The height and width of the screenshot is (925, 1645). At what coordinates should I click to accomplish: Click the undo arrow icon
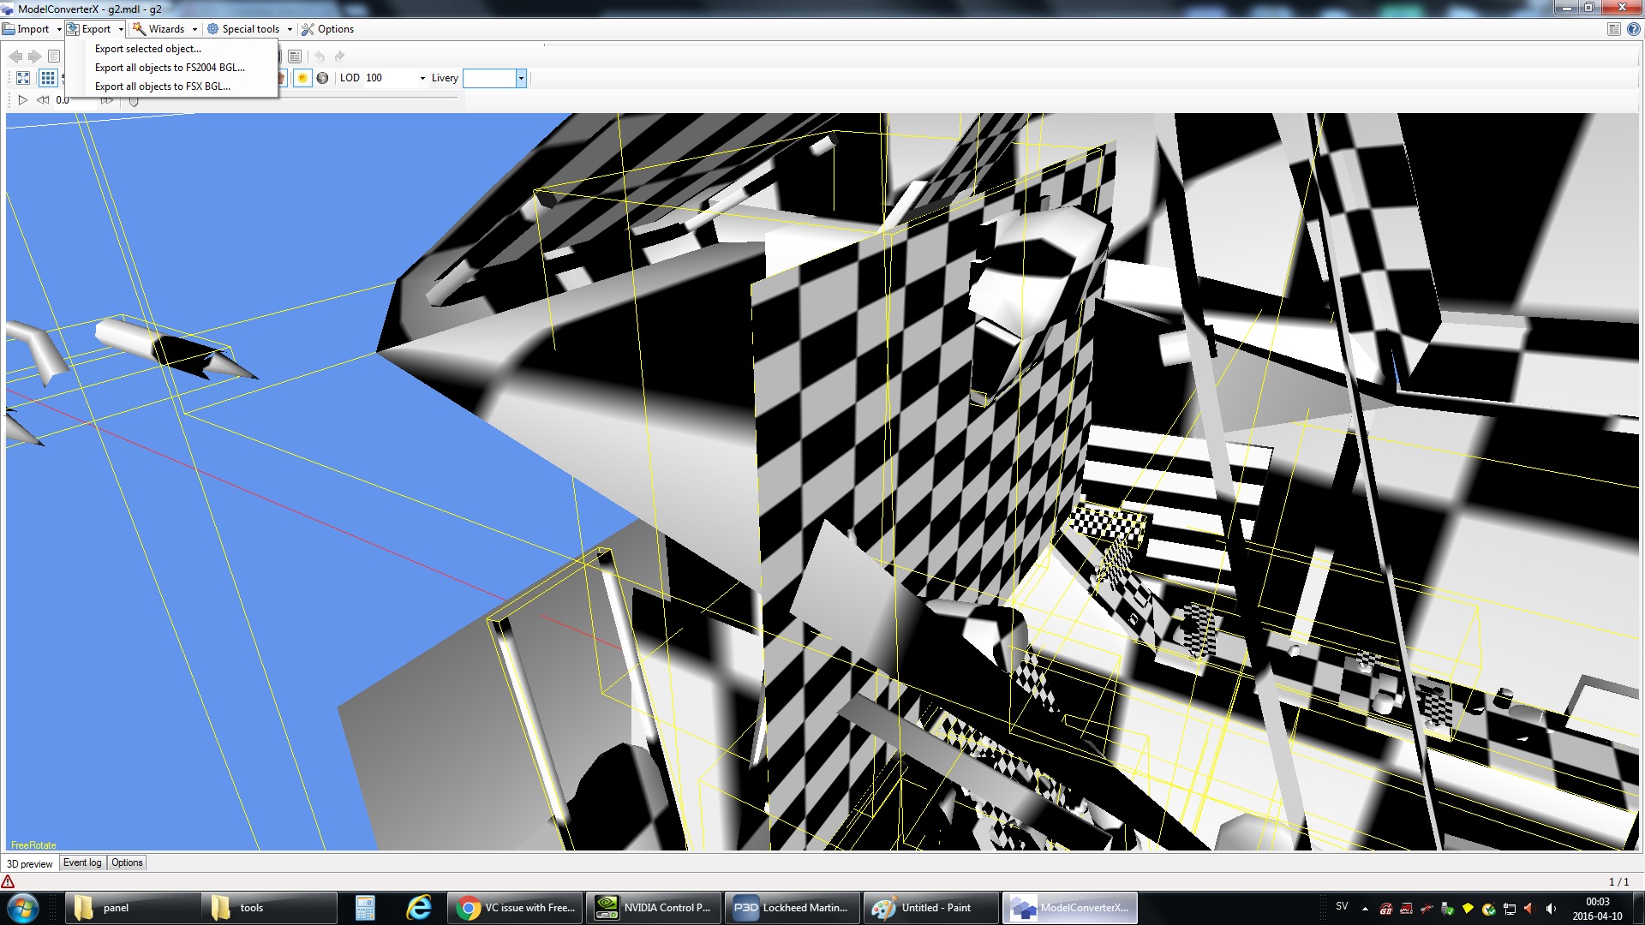320,57
